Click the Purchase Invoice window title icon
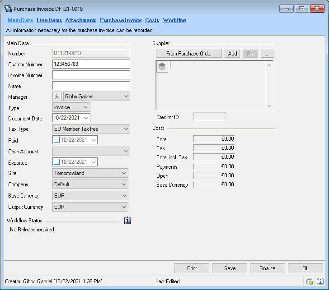The width and height of the screenshot is (329, 290). pyautogui.click(x=8, y=9)
